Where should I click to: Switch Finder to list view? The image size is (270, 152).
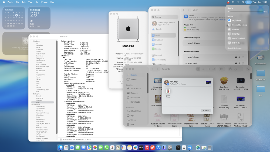pos(203,69)
